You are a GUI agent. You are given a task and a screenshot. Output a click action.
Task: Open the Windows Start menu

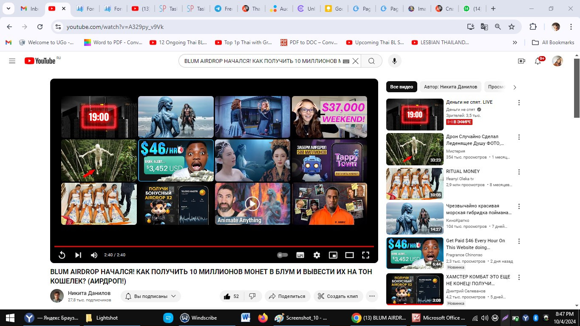click(10, 317)
